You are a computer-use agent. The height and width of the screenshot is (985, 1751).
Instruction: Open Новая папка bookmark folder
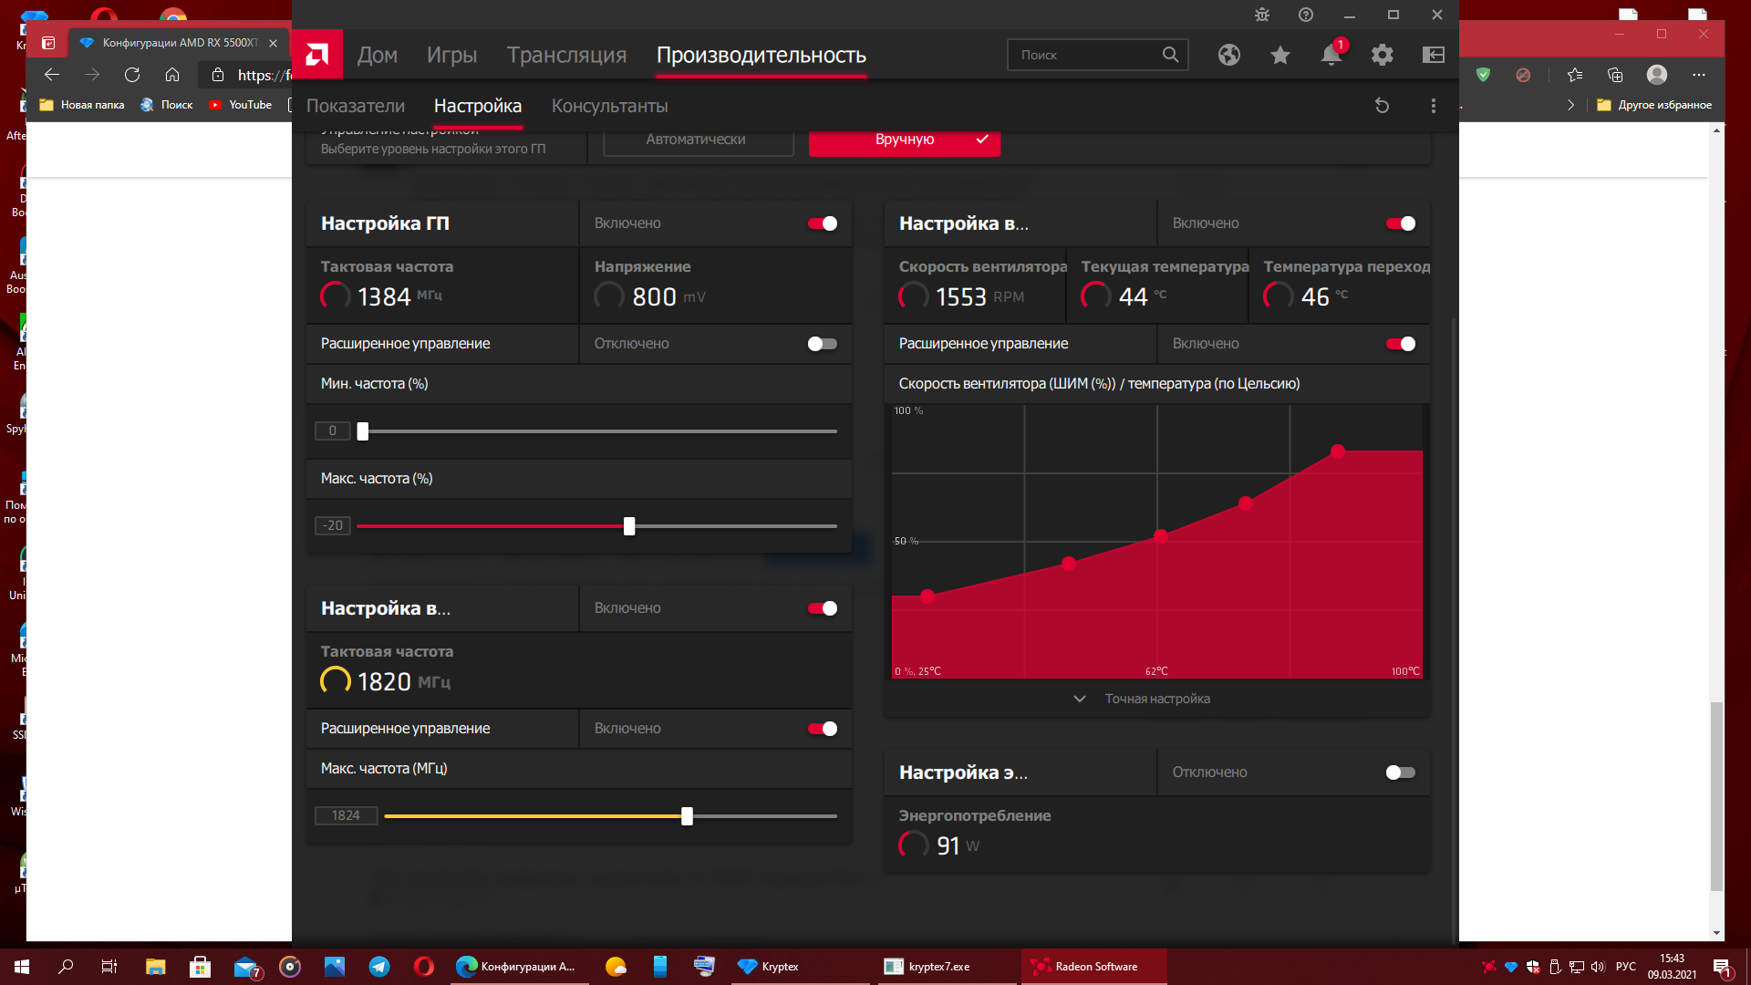(x=82, y=105)
